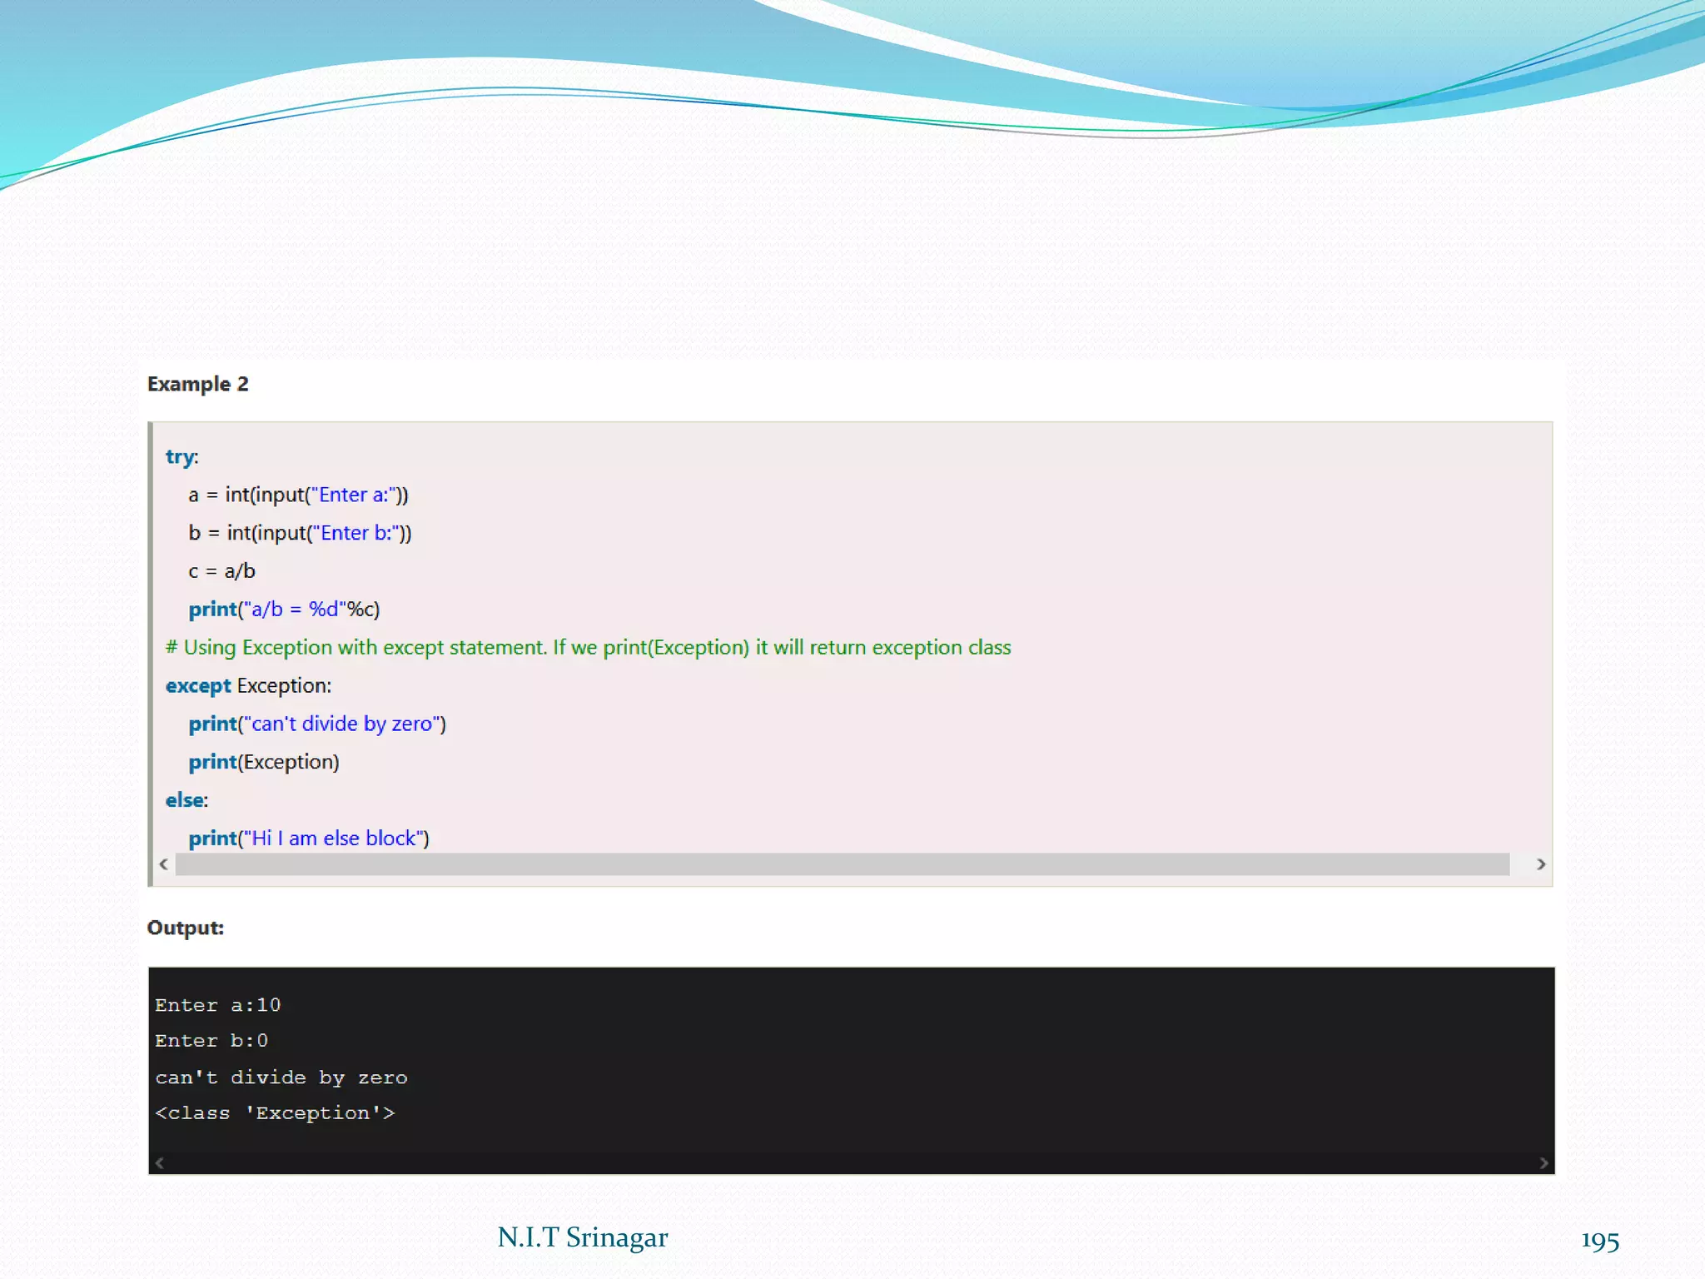Click the "<class 'Exception'>" output line

(x=275, y=1113)
